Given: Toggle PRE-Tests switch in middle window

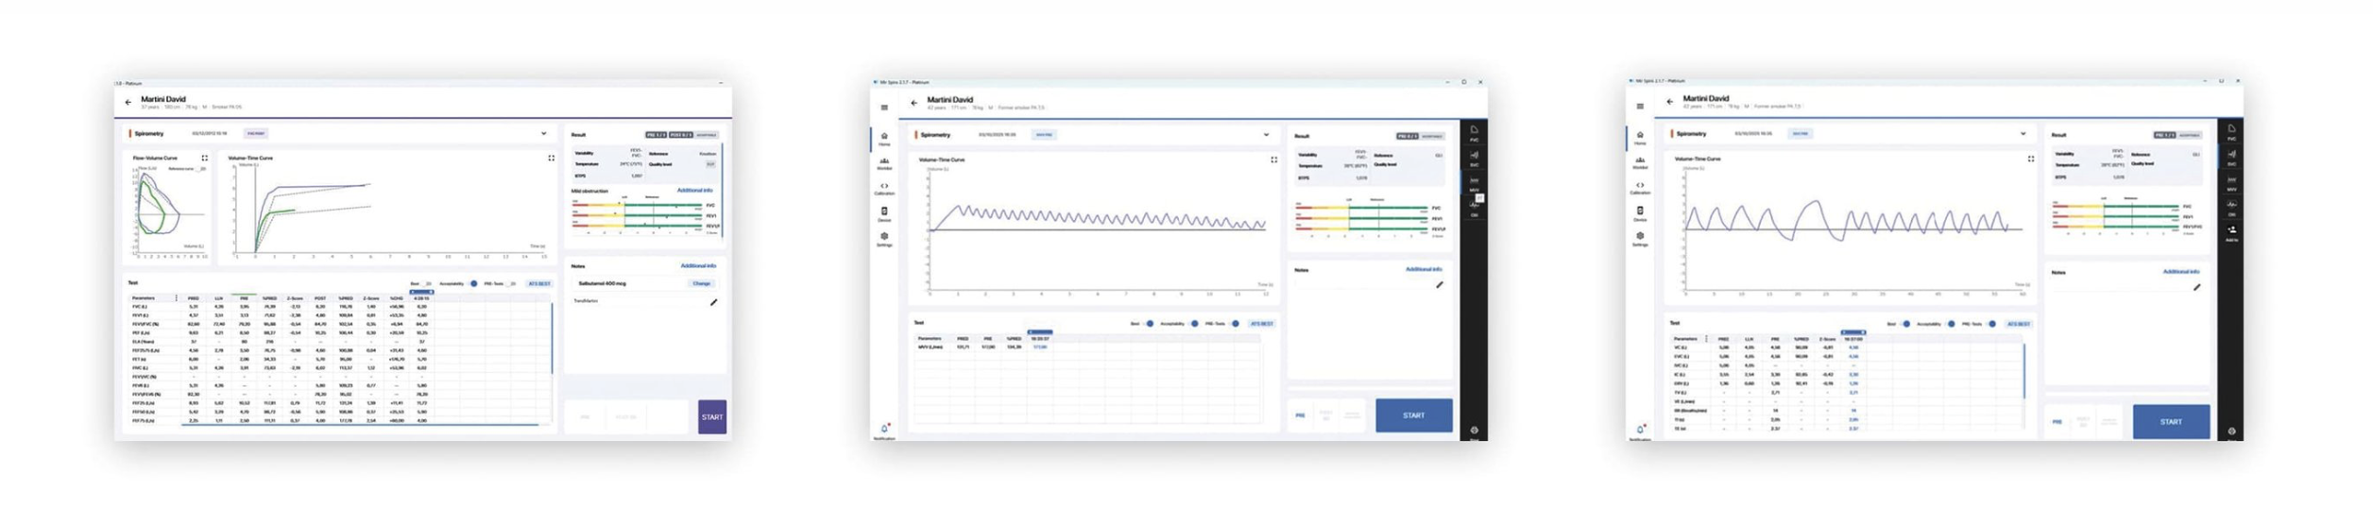Looking at the screenshot, I should [x=1235, y=324].
